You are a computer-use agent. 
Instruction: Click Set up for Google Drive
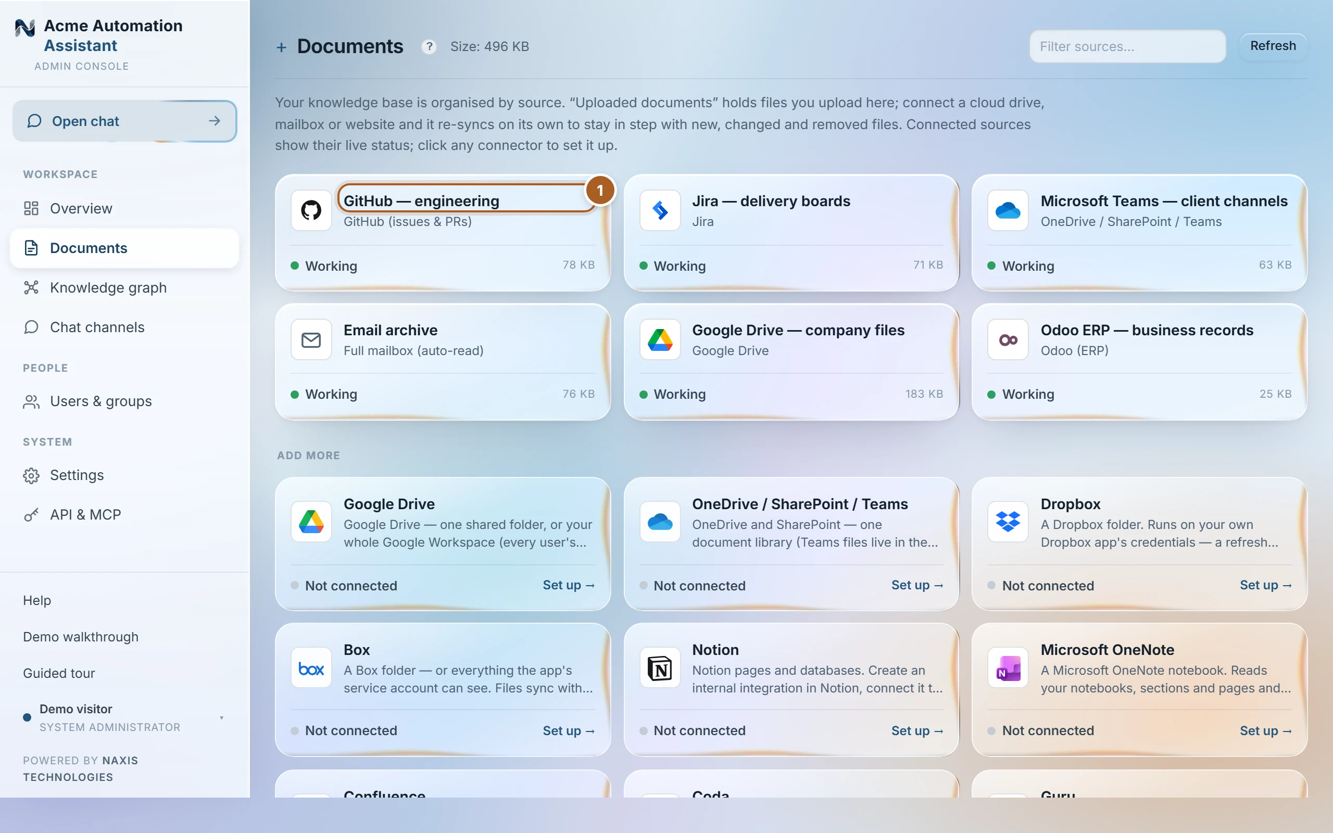click(x=569, y=585)
